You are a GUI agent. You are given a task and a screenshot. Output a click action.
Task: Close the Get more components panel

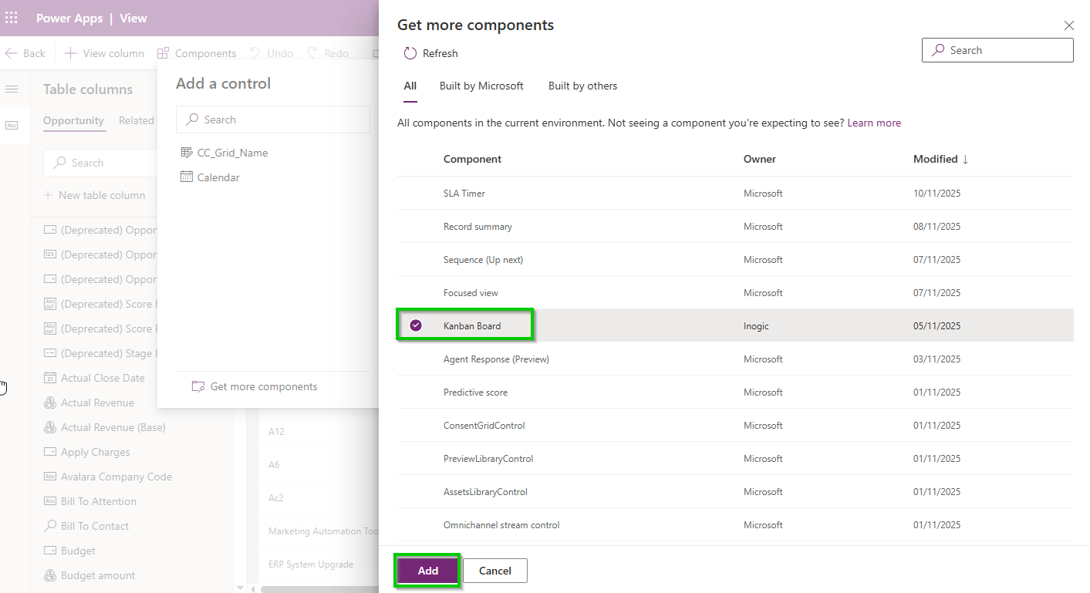1068,25
